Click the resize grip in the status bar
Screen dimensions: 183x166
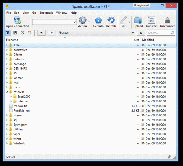pos(174,157)
